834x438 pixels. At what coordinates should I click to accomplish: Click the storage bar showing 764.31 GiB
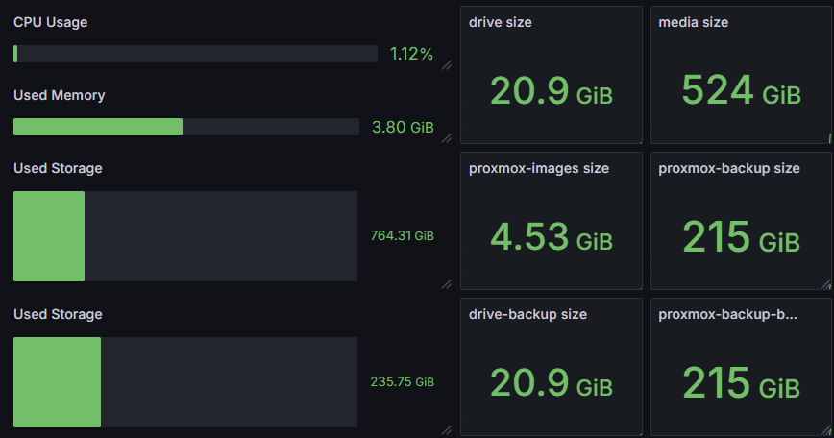pyautogui.click(x=185, y=236)
